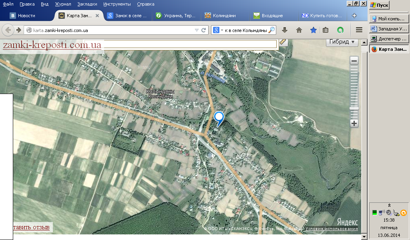410x240 pixels.
Task: Switch to the Украина, Тер... tab
Action: click(x=176, y=16)
